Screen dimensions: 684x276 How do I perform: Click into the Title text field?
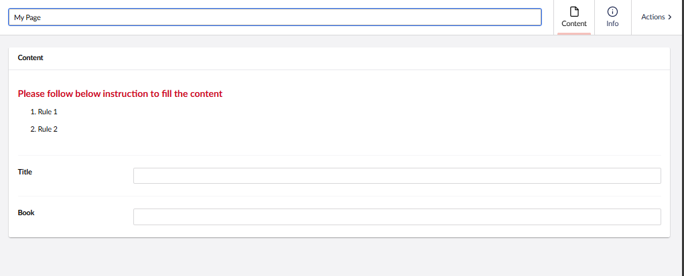point(397,176)
